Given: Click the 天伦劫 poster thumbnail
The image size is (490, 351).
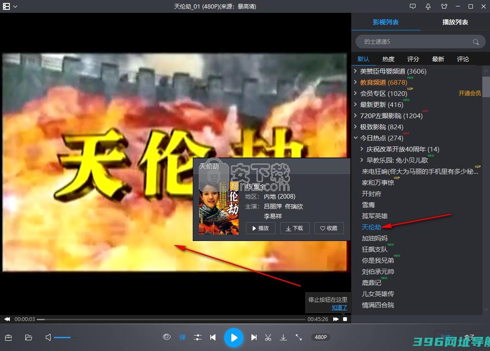Looking at the screenshot, I should pyautogui.click(x=219, y=208).
